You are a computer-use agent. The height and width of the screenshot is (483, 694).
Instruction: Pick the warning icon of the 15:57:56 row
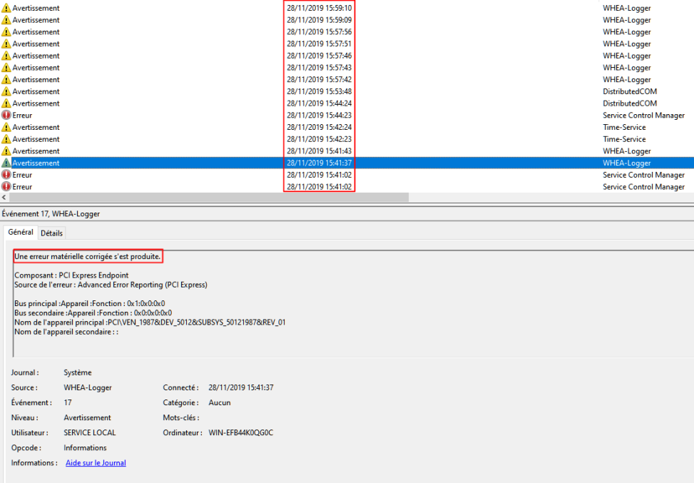6,32
